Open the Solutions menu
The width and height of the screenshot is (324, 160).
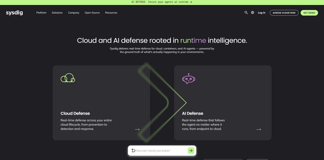57,13
